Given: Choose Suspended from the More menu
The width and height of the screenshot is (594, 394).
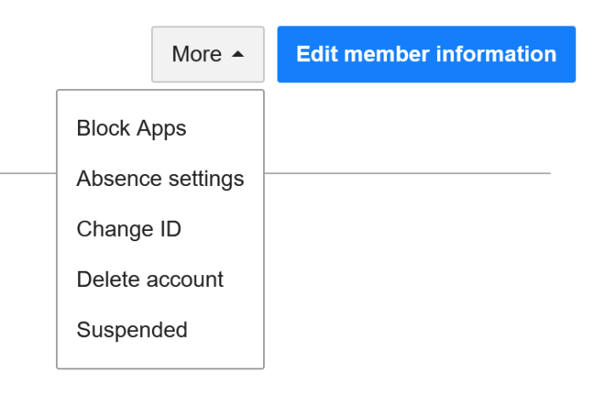Looking at the screenshot, I should pyautogui.click(x=132, y=330).
